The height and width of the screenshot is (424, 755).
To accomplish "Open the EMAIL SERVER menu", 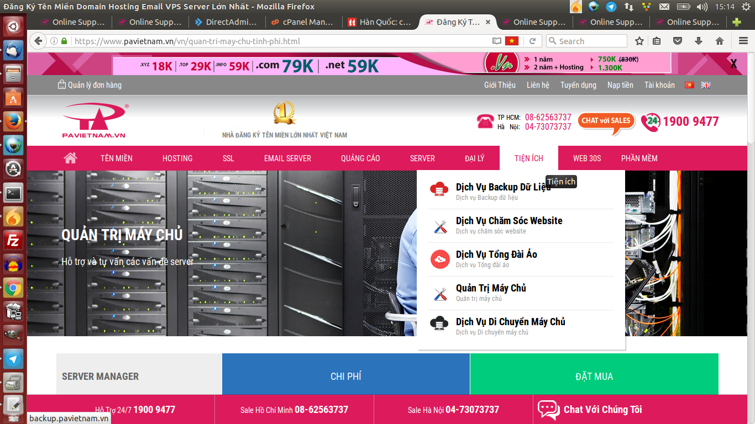I will coord(287,158).
